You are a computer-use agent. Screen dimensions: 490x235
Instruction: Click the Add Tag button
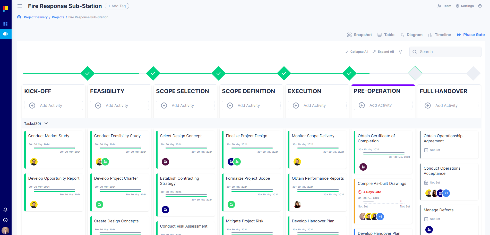point(117,6)
